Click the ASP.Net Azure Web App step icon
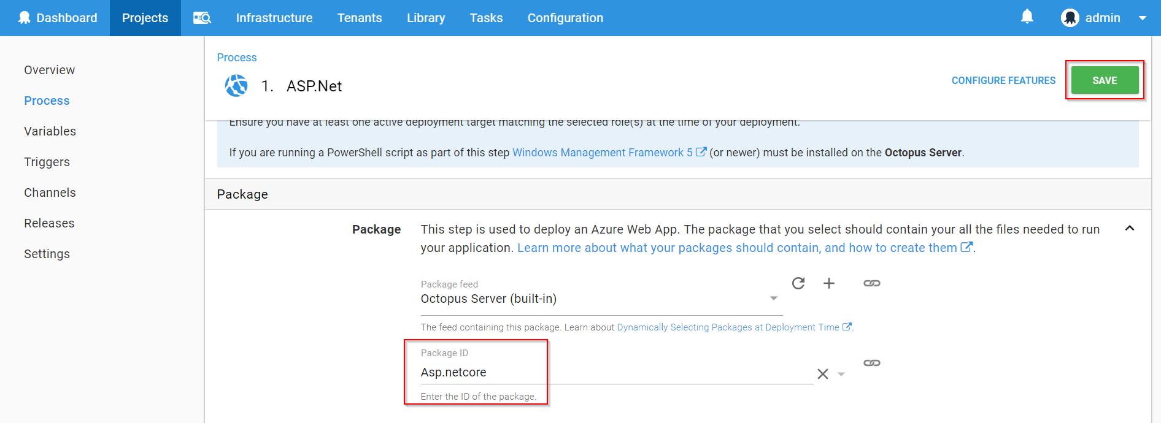 (236, 86)
